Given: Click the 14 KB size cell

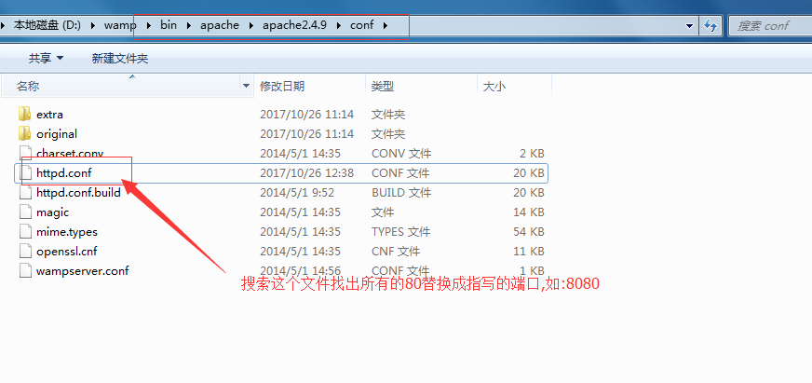Looking at the screenshot, I should (529, 212).
